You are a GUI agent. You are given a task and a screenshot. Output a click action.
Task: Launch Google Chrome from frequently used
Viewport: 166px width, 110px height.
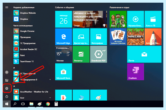tap(24, 31)
